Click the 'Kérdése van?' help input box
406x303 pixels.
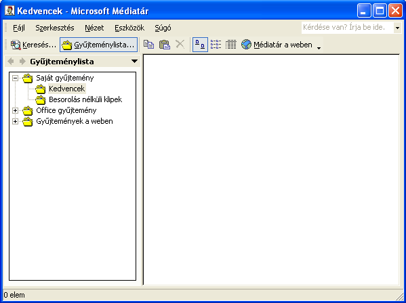[x=347, y=27]
